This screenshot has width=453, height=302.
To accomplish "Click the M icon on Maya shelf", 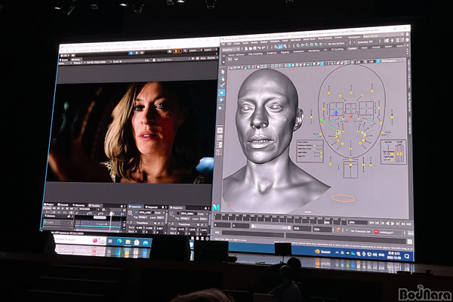I will point(230,60).
